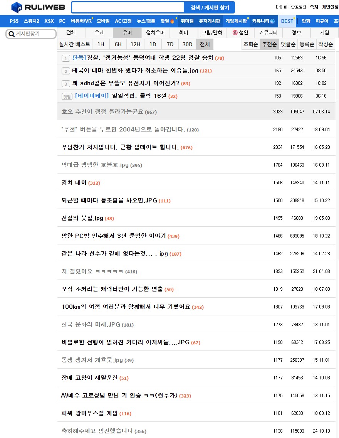The image size is (339, 438).
Task: Click the fire icon beside 핫딜 menu
Action: tap(172, 22)
